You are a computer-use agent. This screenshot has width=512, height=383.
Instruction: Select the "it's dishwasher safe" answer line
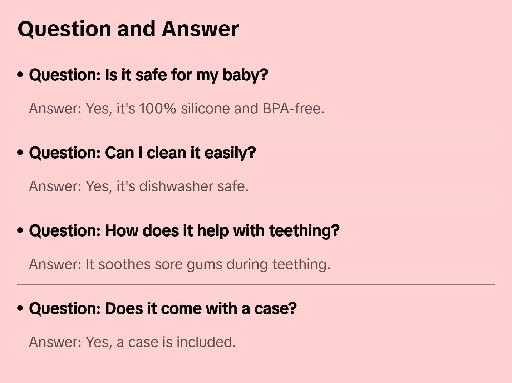[139, 186]
